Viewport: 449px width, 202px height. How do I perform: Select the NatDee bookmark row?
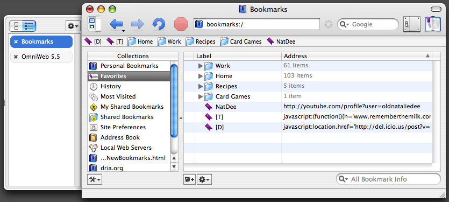coord(308,107)
